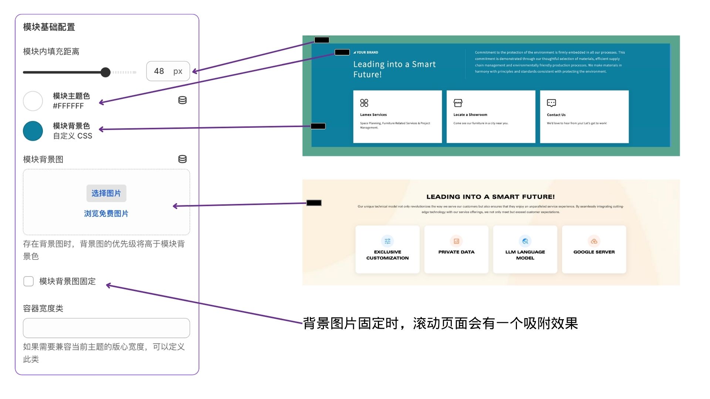Click the database binding icon beside 模块主题色
This screenshot has height=399, width=710.
tap(183, 100)
